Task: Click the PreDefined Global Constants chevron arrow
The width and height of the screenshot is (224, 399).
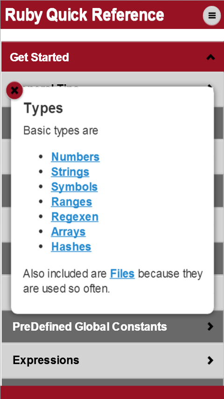Action: click(x=210, y=327)
